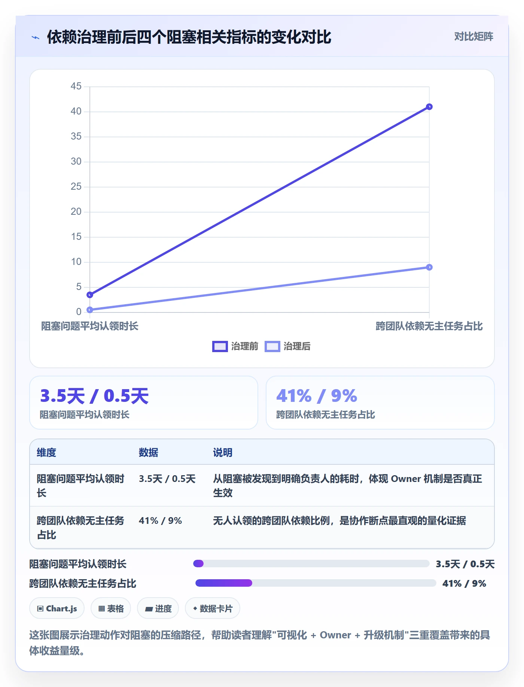Viewport: 524px width, 687px height.
Task: Click the 治理前 data point at 41
Action: point(429,107)
